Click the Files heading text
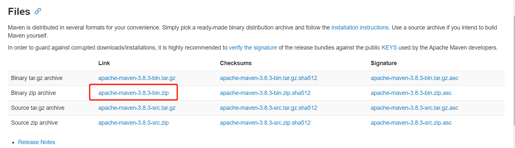Image resolution: width=515 pixels, height=148 pixels. [x=19, y=12]
